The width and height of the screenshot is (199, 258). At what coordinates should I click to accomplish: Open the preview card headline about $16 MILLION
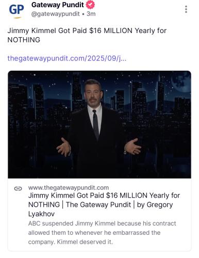[104, 205]
